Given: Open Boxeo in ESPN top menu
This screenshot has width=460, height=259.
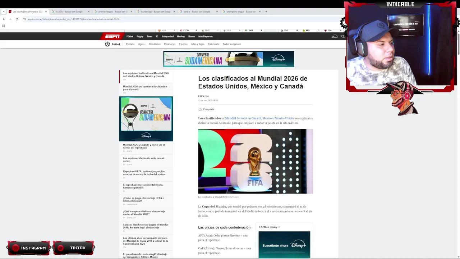Looking at the screenshot, I should tap(192, 36).
